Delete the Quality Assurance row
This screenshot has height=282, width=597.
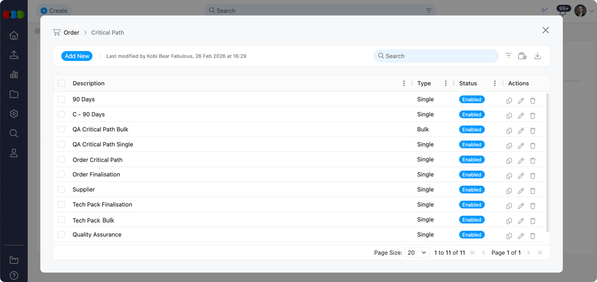pos(532,236)
